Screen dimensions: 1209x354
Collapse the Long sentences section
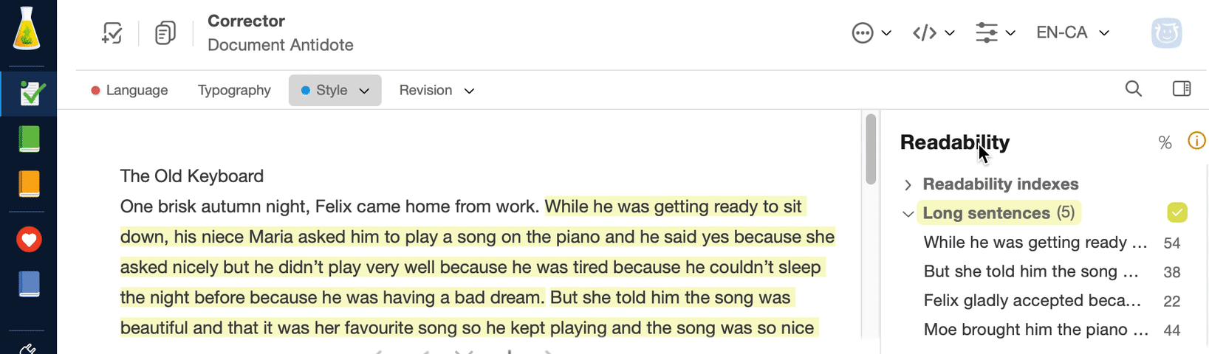pyautogui.click(x=908, y=214)
